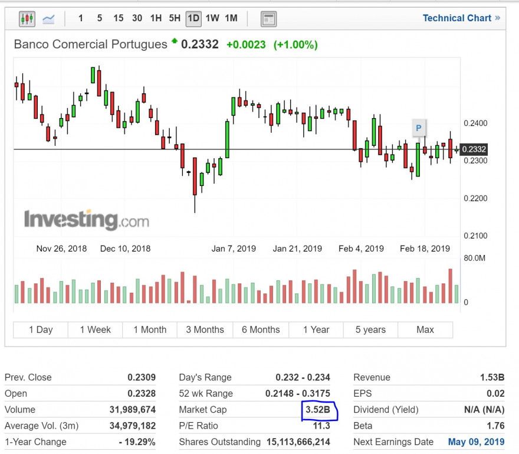This screenshot has height=454, width=519.
Task: Show the 5 years range
Action: click(x=371, y=330)
